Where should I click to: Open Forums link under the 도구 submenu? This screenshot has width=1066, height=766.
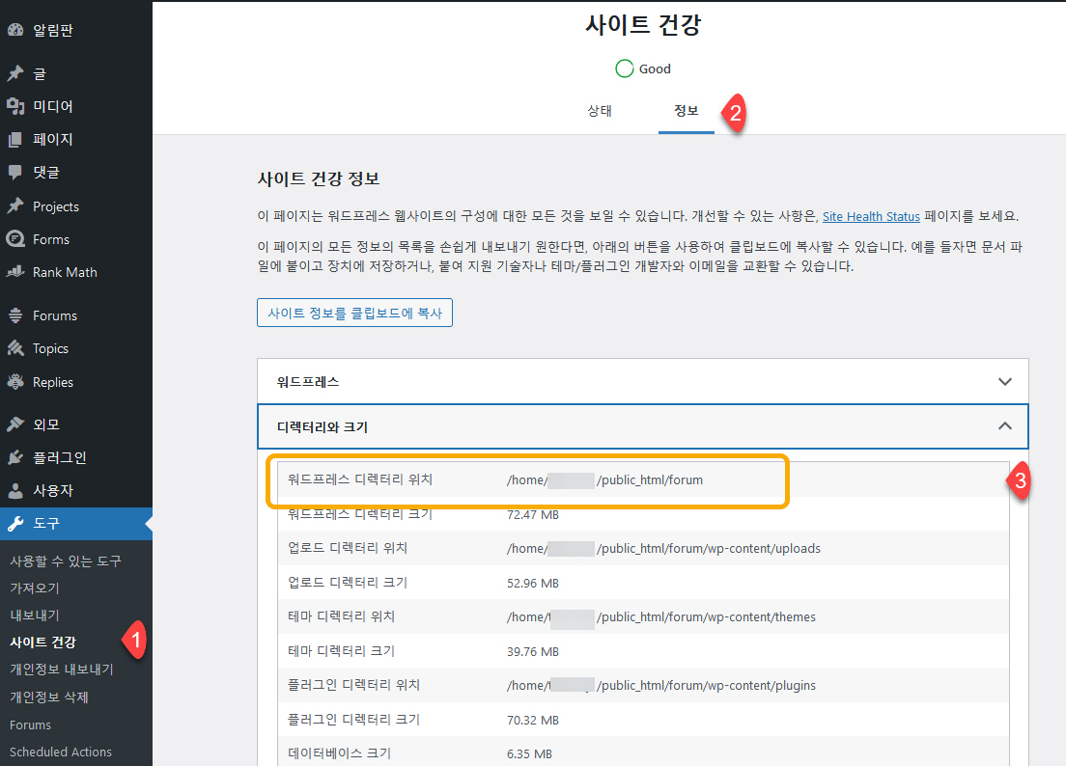pyautogui.click(x=30, y=725)
